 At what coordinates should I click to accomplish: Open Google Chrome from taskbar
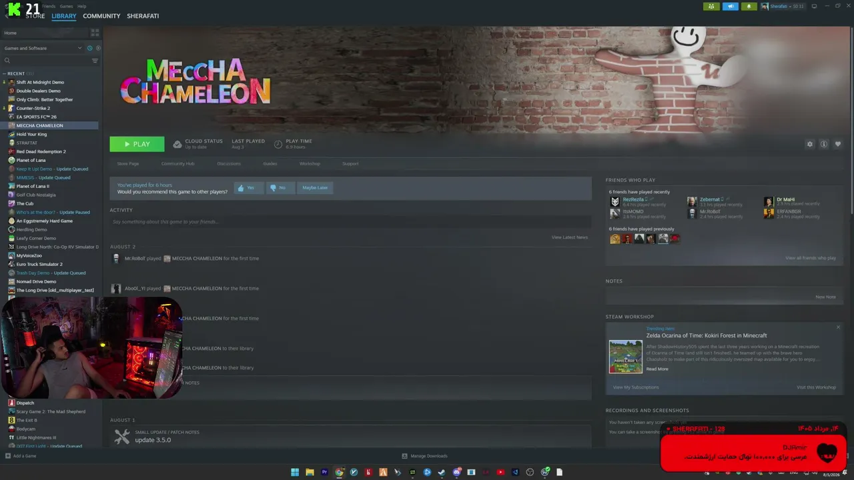pos(339,472)
